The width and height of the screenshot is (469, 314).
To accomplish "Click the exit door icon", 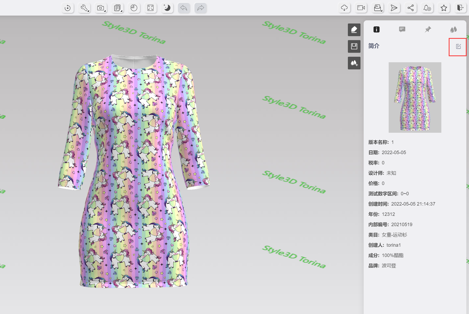I will [x=460, y=8].
